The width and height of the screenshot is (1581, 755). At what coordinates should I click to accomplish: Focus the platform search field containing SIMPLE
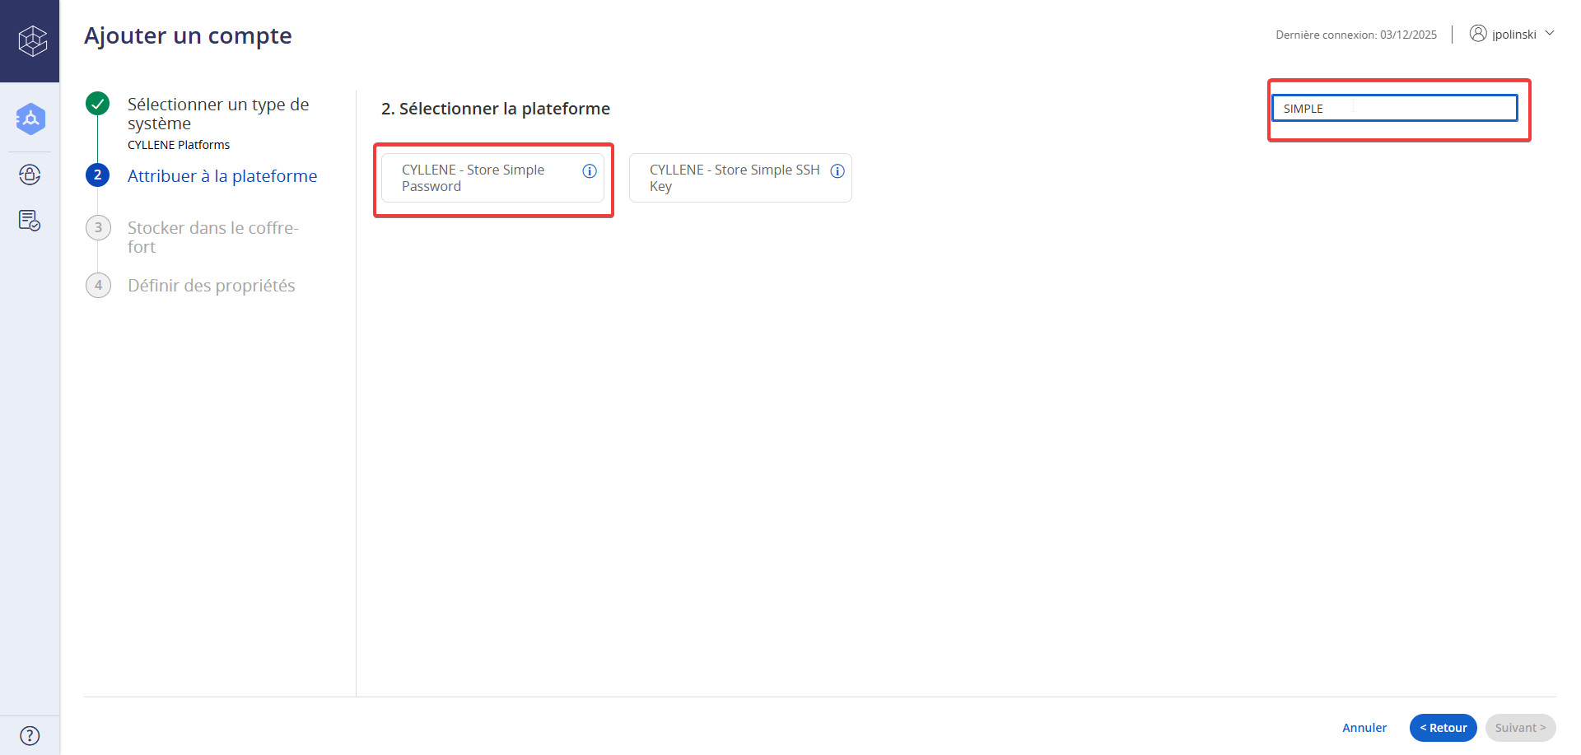pos(1394,109)
